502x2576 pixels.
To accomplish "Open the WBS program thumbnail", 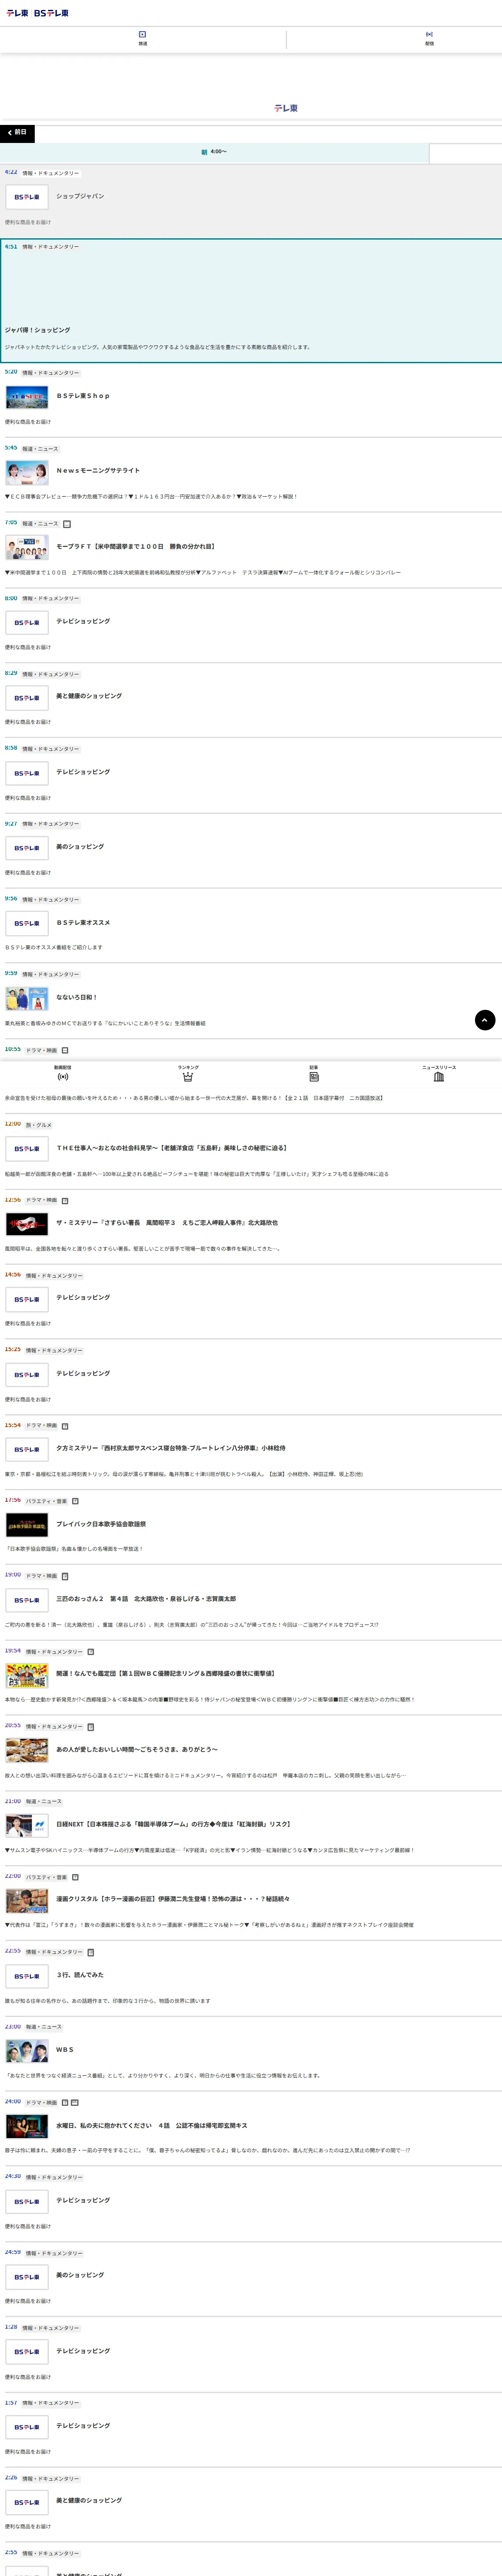I will 27,2051.
